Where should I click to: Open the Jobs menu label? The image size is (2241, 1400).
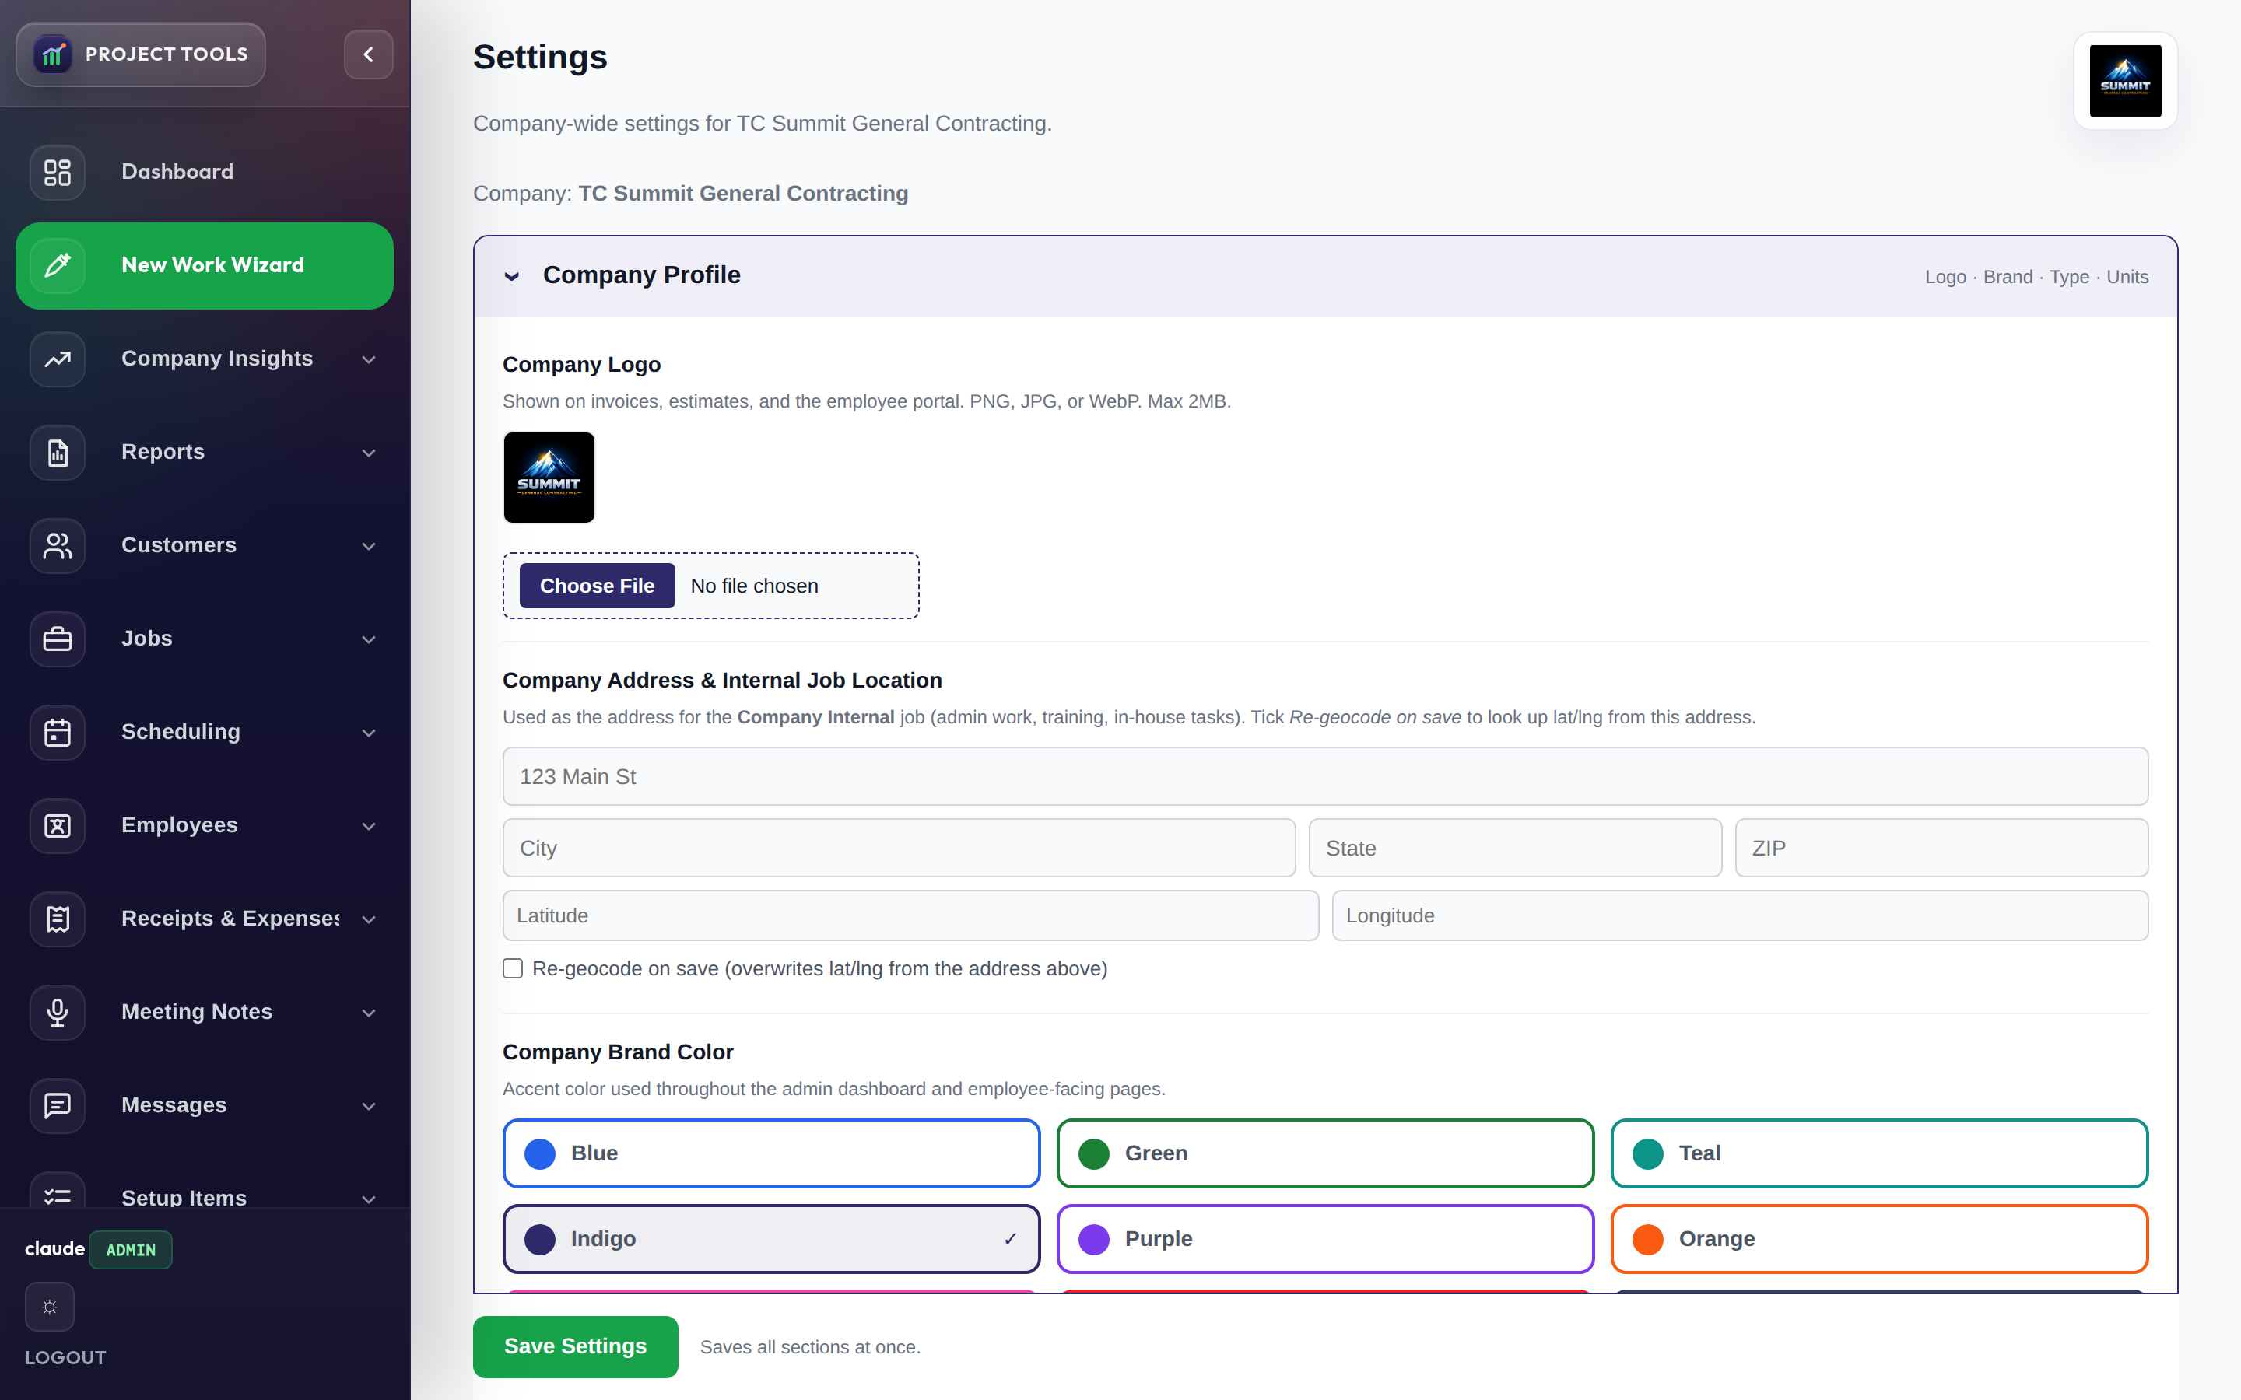[146, 639]
